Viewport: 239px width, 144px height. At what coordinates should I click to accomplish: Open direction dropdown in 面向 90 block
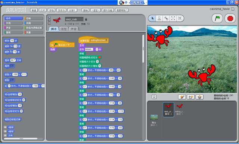[x=15, y=60]
